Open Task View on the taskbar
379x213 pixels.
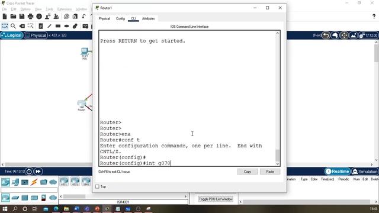35,209
